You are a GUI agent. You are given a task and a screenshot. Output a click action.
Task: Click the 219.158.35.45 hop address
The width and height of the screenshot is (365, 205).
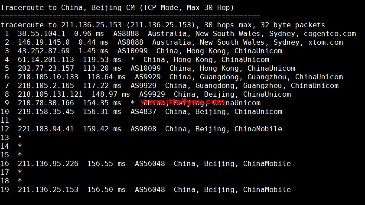point(46,112)
